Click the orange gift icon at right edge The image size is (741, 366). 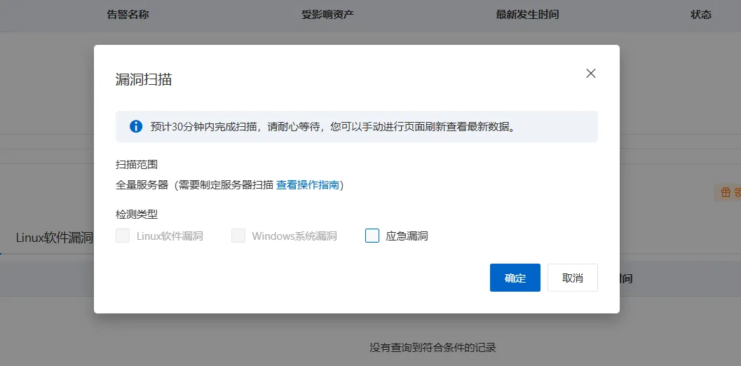click(x=725, y=192)
